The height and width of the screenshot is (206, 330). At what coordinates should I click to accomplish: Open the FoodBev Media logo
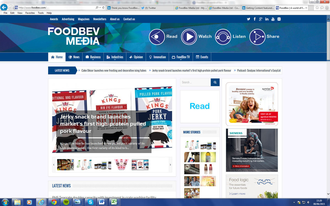pyautogui.click(x=73, y=36)
